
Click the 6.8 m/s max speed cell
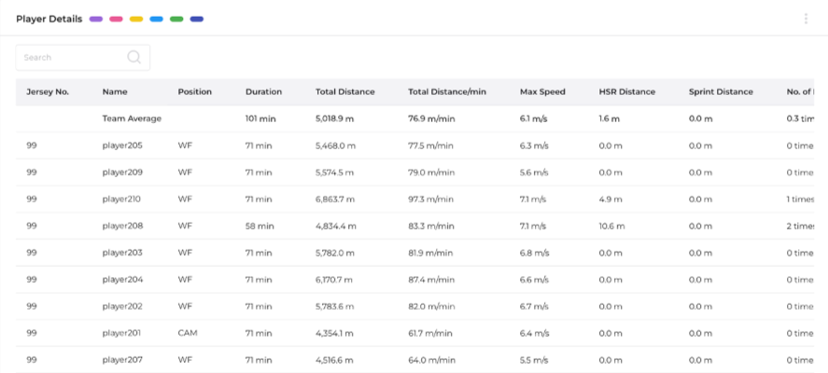coord(534,253)
